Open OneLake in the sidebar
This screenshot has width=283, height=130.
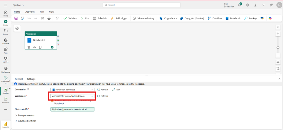(x=6, y=41)
